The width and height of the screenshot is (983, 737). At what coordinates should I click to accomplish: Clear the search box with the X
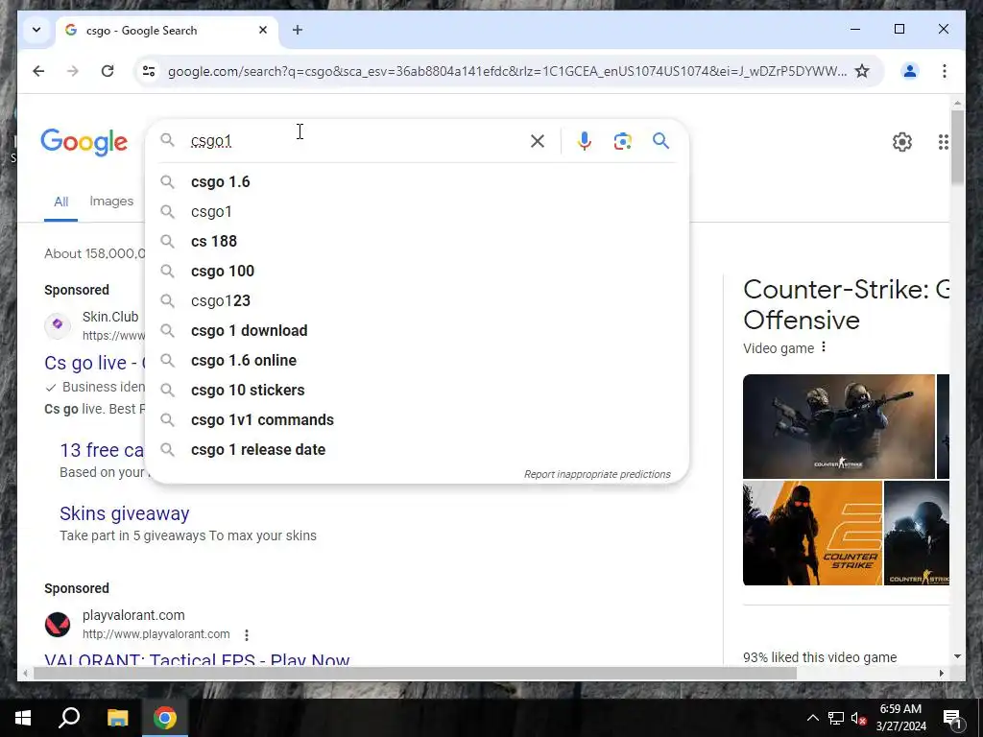[x=538, y=141]
